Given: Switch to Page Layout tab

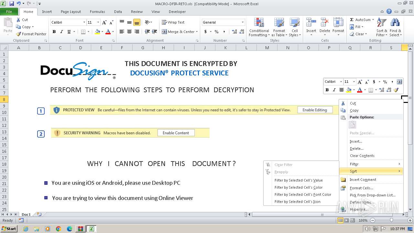Looking at the screenshot, I should coord(71,12).
